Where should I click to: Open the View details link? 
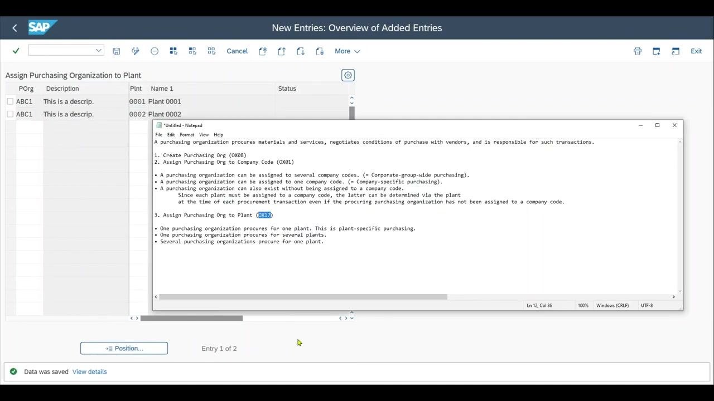[89, 371]
